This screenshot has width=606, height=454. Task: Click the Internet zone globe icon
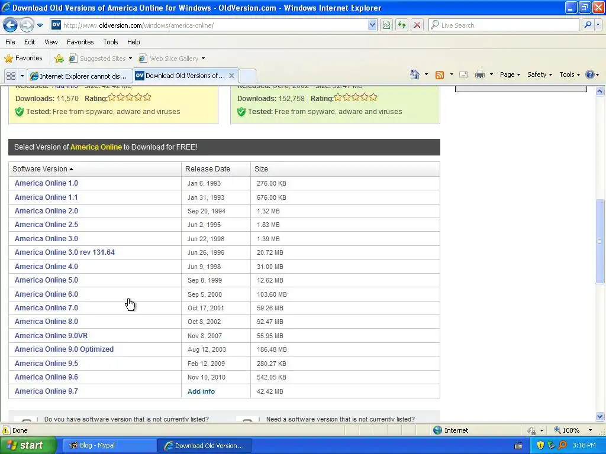coord(437,430)
